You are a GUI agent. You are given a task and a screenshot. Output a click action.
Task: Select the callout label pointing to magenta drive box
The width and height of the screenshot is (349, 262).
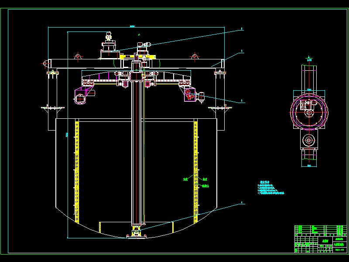(242, 101)
